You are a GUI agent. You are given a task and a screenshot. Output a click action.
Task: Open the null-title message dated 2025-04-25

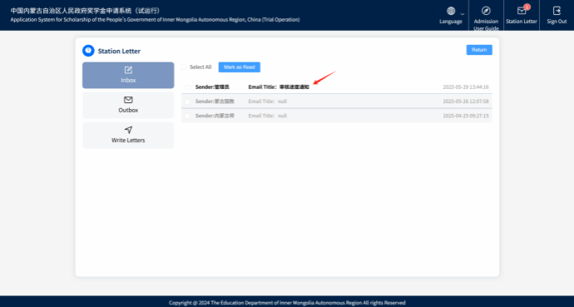337,116
